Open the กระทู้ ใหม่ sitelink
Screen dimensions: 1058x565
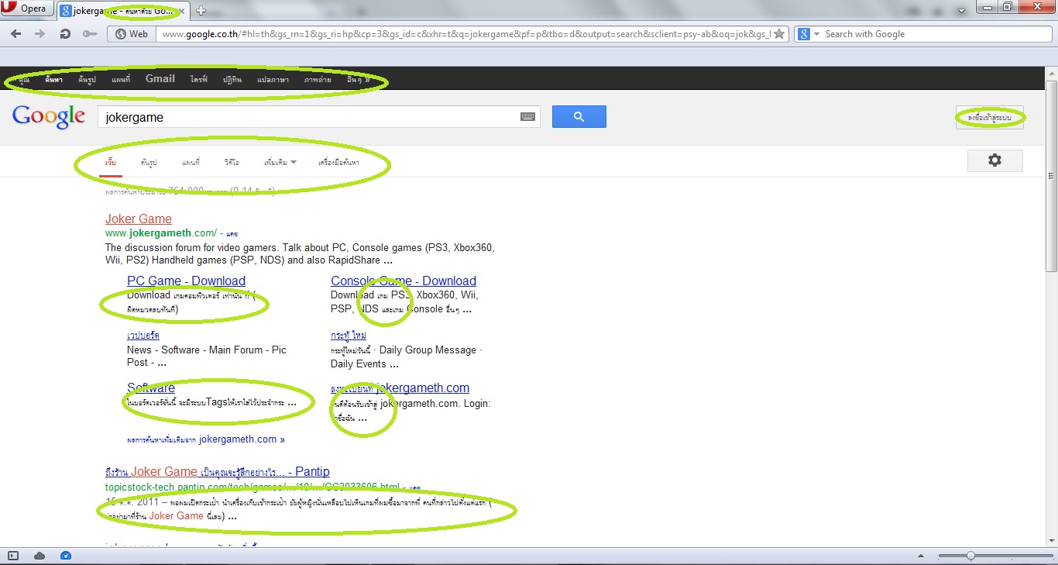click(349, 336)
